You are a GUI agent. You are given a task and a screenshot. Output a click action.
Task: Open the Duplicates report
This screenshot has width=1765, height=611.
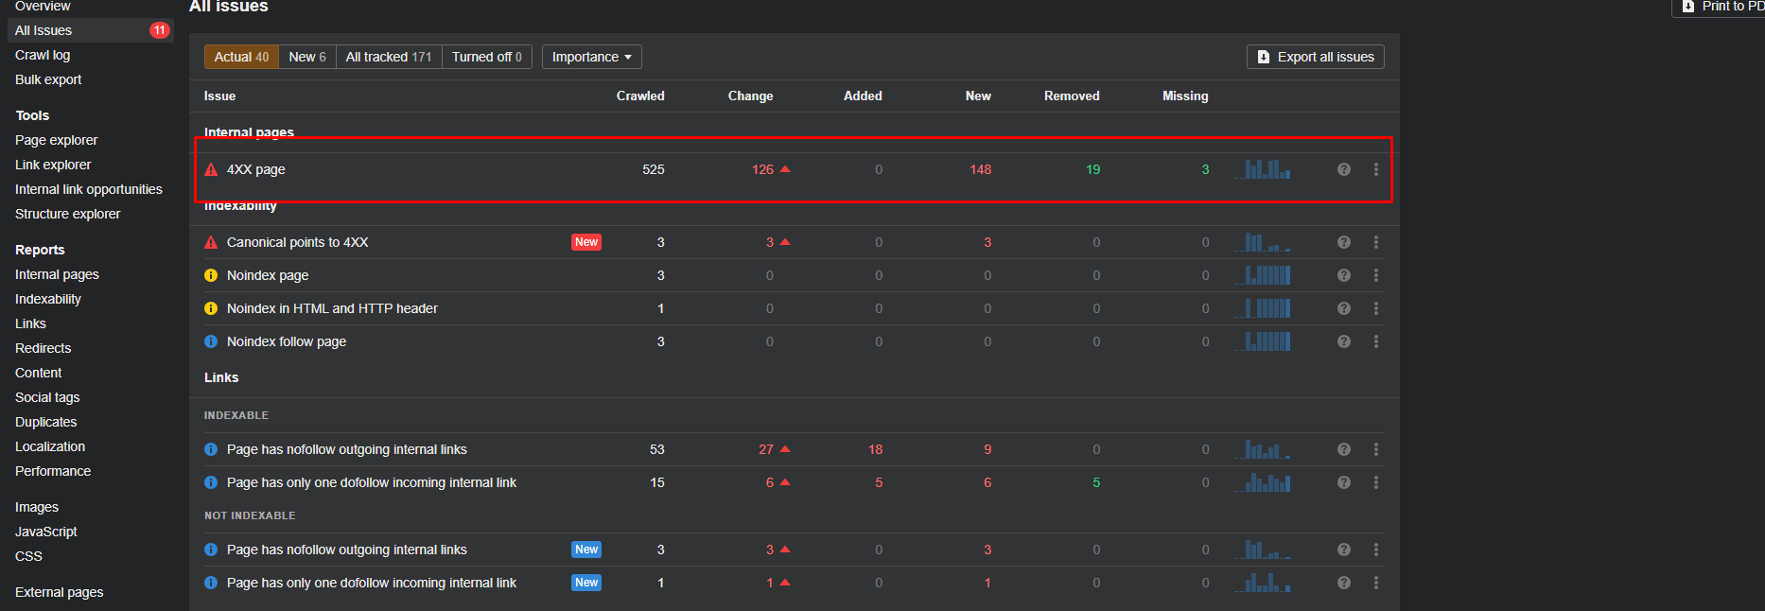click(46, 422)
